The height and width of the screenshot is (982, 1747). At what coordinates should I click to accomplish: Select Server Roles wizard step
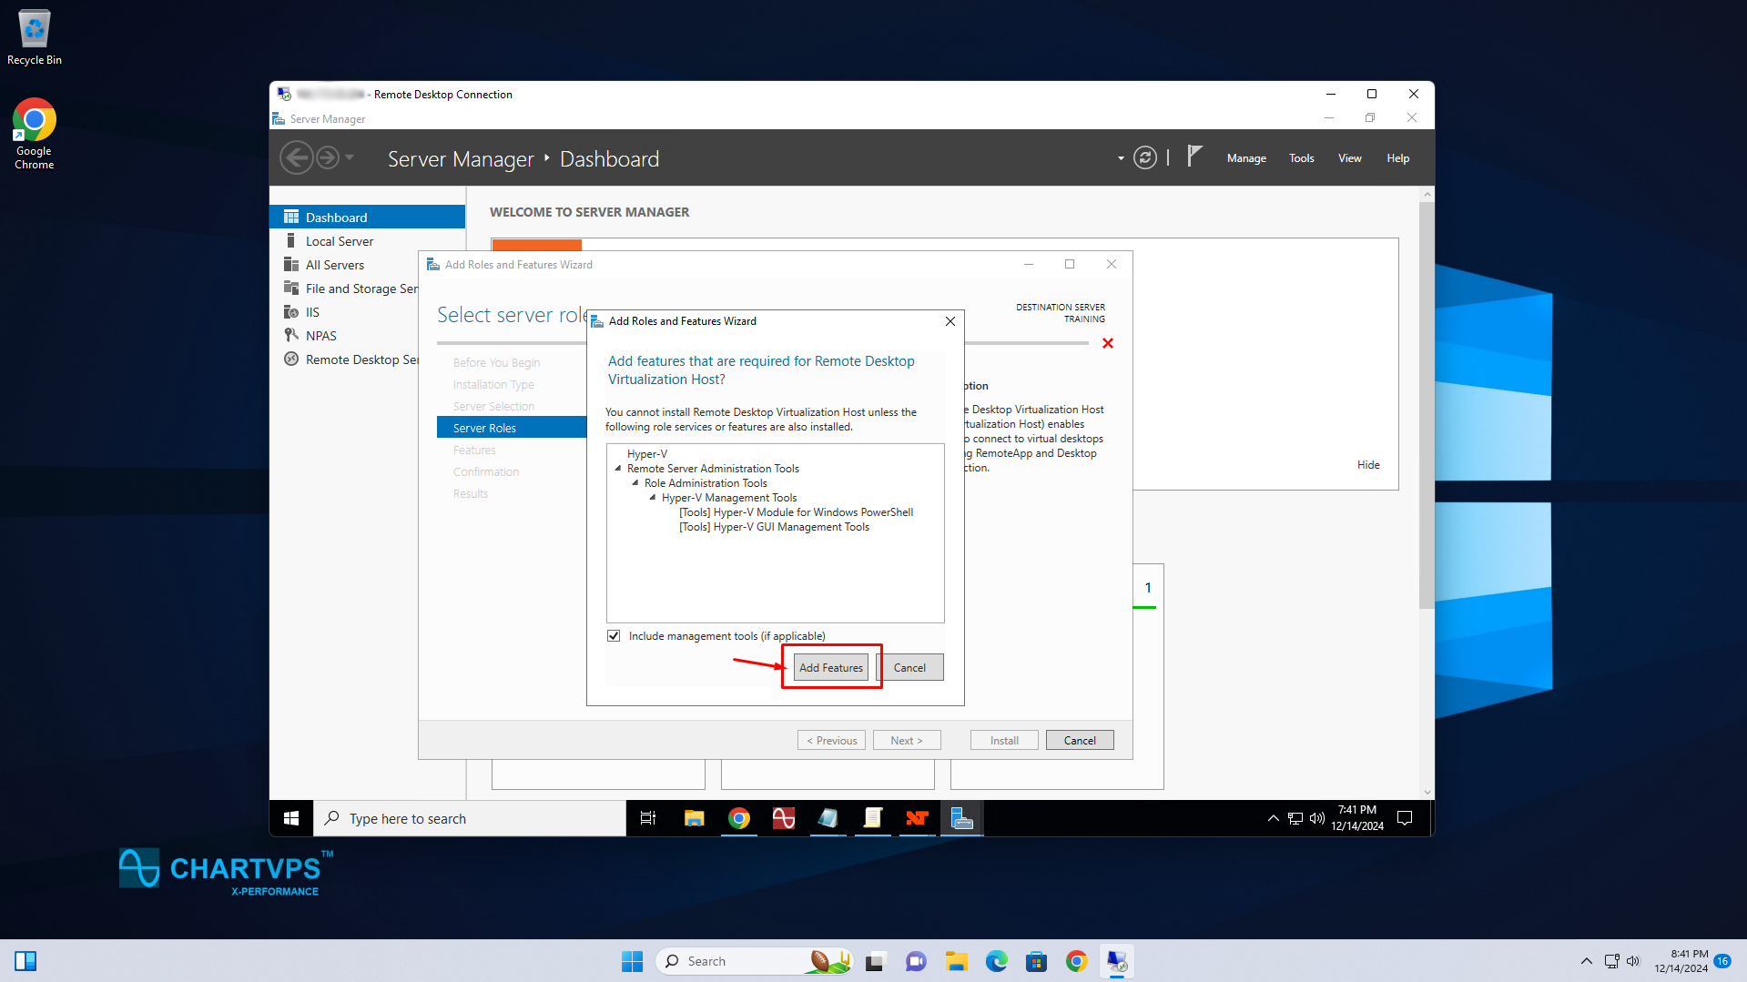pos(512,428)
